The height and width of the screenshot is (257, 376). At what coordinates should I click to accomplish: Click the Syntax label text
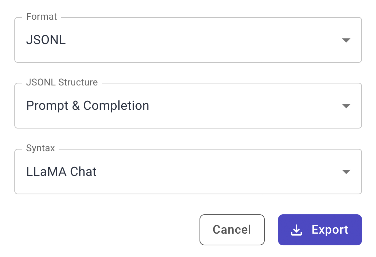point(40,148)
